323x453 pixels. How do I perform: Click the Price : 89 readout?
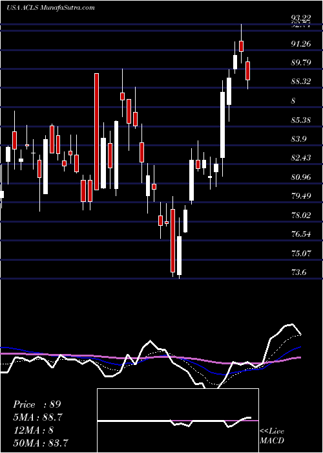[x=37, y=404]
